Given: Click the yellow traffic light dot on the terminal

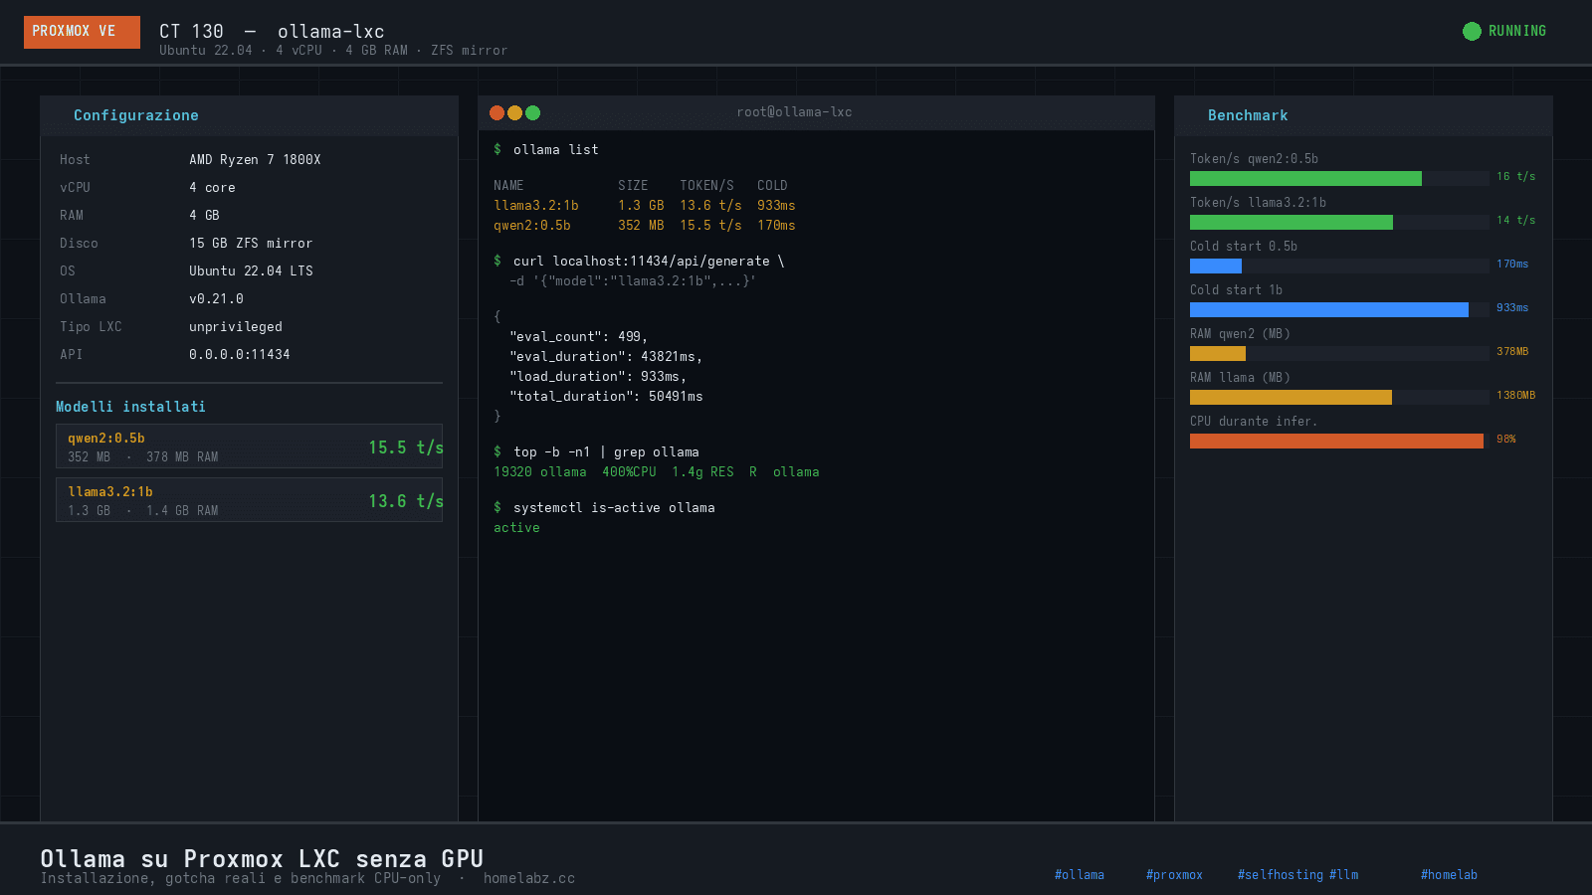Looking at the screenshot, I should point(515,112).
